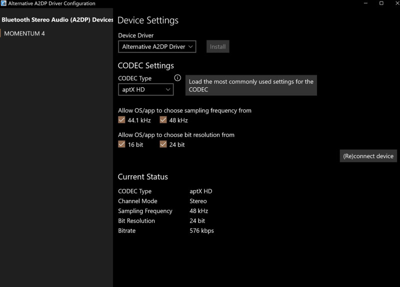Click the info icon beside CODEC Type
Viewport: 400px width, 287px height.
point(177,78)
